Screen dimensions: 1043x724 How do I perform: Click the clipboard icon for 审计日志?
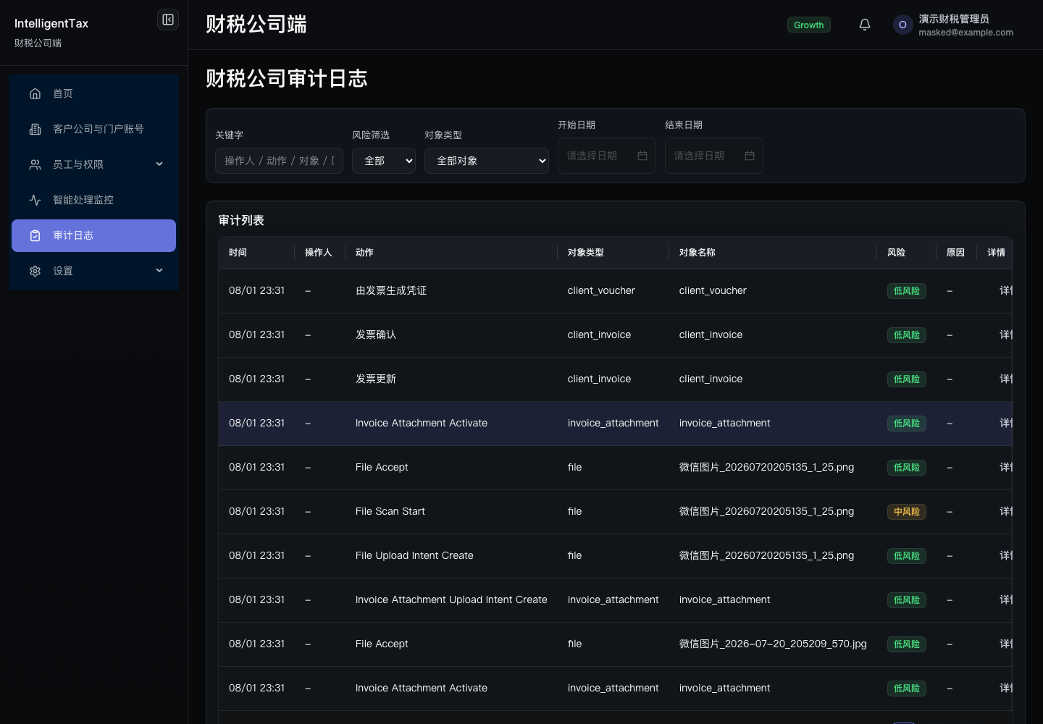(x=35, y=235)
